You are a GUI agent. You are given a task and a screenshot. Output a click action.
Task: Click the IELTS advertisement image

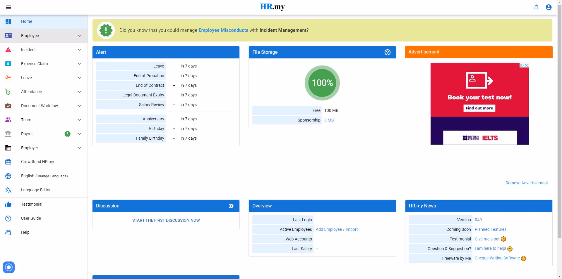(x=479, y=104)
